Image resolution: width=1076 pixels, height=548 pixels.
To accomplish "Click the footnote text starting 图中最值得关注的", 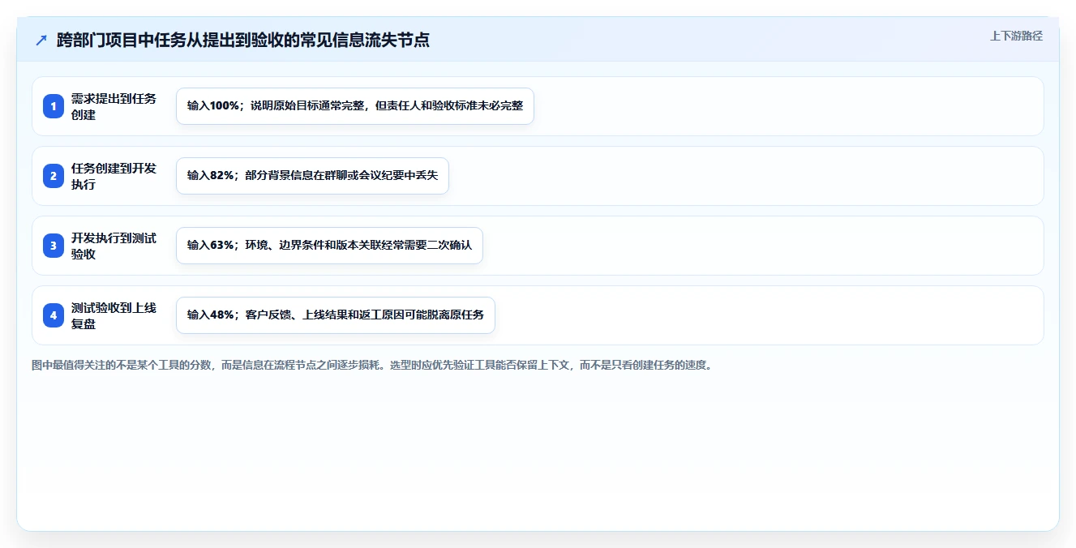I will tap(372, 366).
